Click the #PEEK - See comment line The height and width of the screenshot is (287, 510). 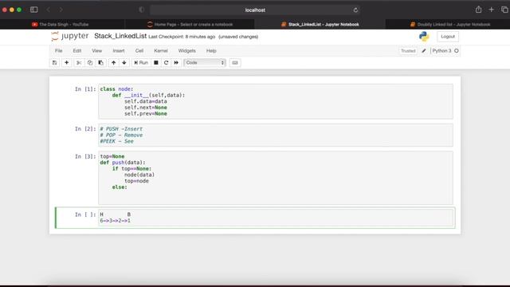click(x=116, y=141)
